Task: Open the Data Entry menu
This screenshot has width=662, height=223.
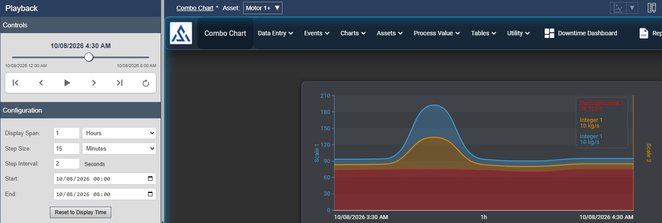Action: pos(275,33)
